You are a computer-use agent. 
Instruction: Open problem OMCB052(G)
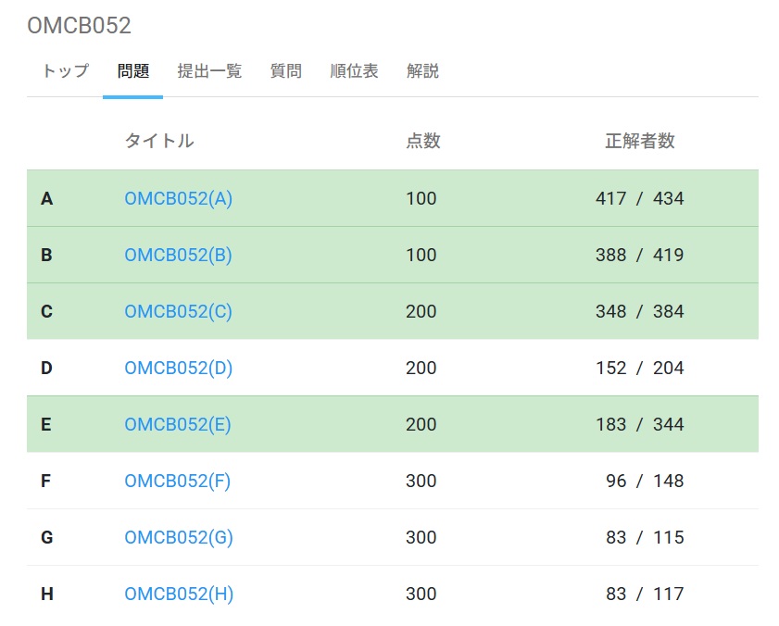(178, 537)
